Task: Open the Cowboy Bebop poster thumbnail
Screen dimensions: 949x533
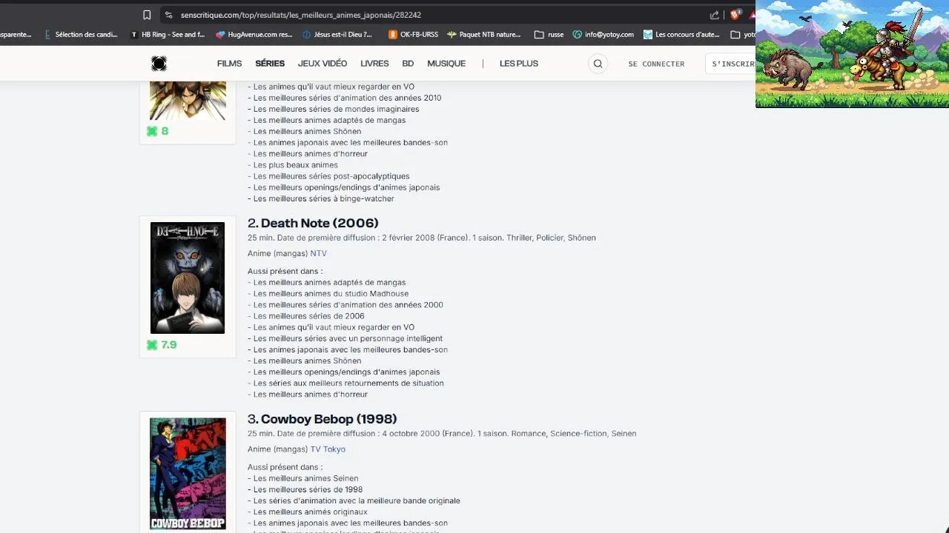Action: pos(188,474)
